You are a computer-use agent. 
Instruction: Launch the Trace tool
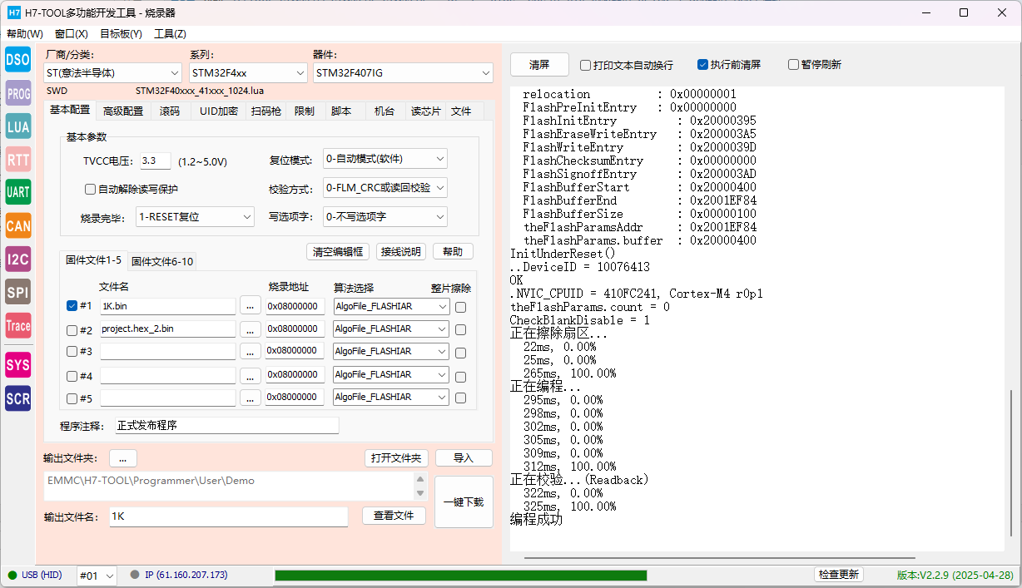18,325
